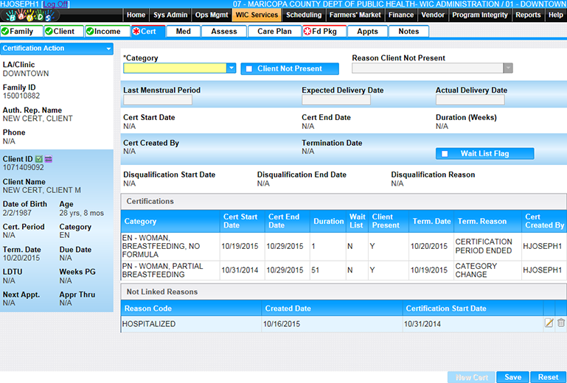Click the green check icon beside Client ID

[39, 158]
